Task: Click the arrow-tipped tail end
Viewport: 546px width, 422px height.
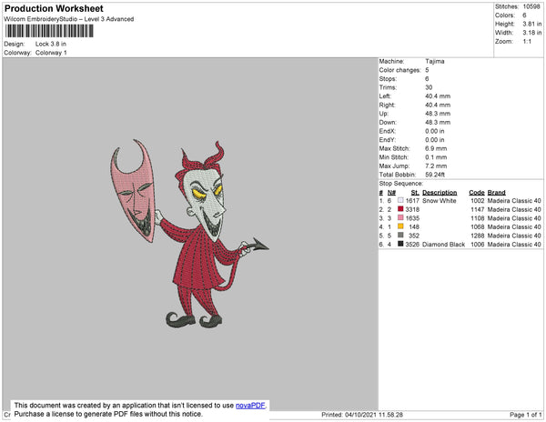Action: (258, 245)
